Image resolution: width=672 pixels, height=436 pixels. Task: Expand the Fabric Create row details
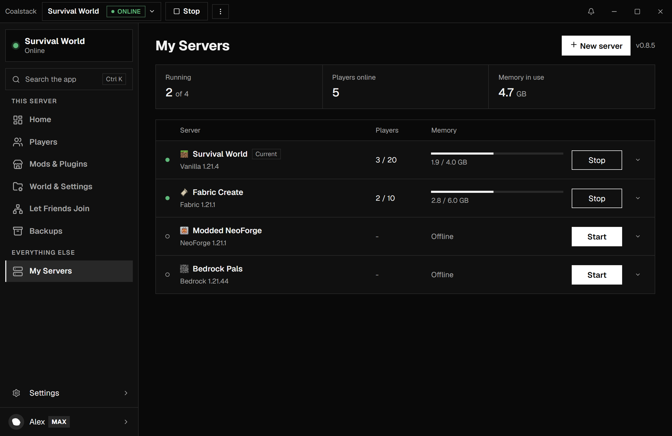pyautogui.click(x=638, y=198)
